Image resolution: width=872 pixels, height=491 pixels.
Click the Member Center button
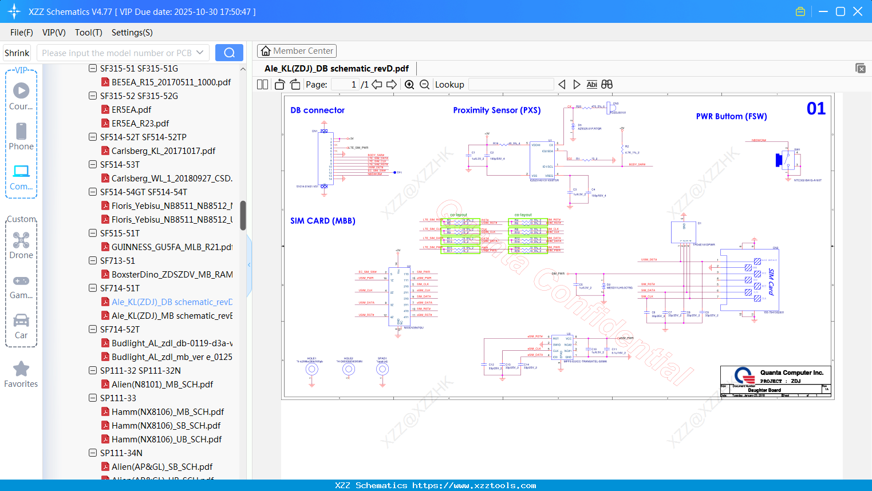tap(297, 51)
